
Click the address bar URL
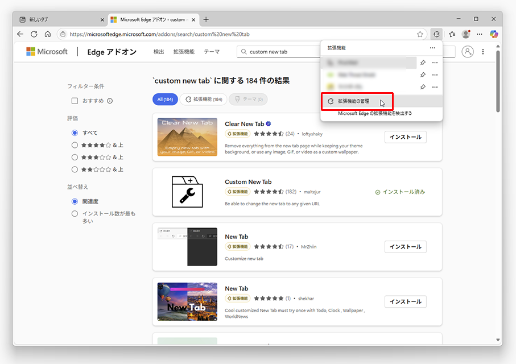160,34
